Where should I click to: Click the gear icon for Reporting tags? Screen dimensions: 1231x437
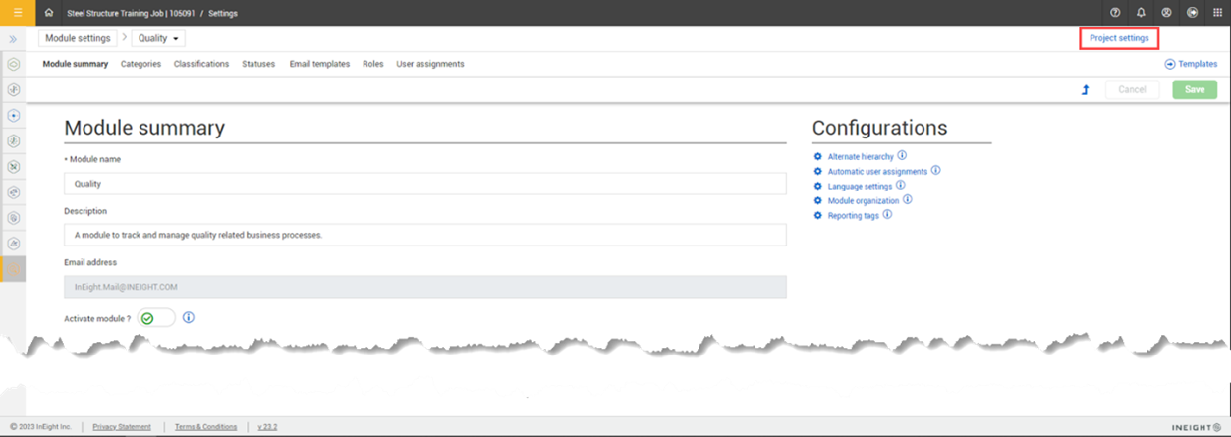pyautogui.click(x=818, y=216)
